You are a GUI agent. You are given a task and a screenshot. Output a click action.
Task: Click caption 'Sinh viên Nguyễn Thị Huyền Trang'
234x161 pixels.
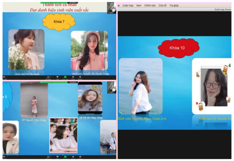(91, 74)
